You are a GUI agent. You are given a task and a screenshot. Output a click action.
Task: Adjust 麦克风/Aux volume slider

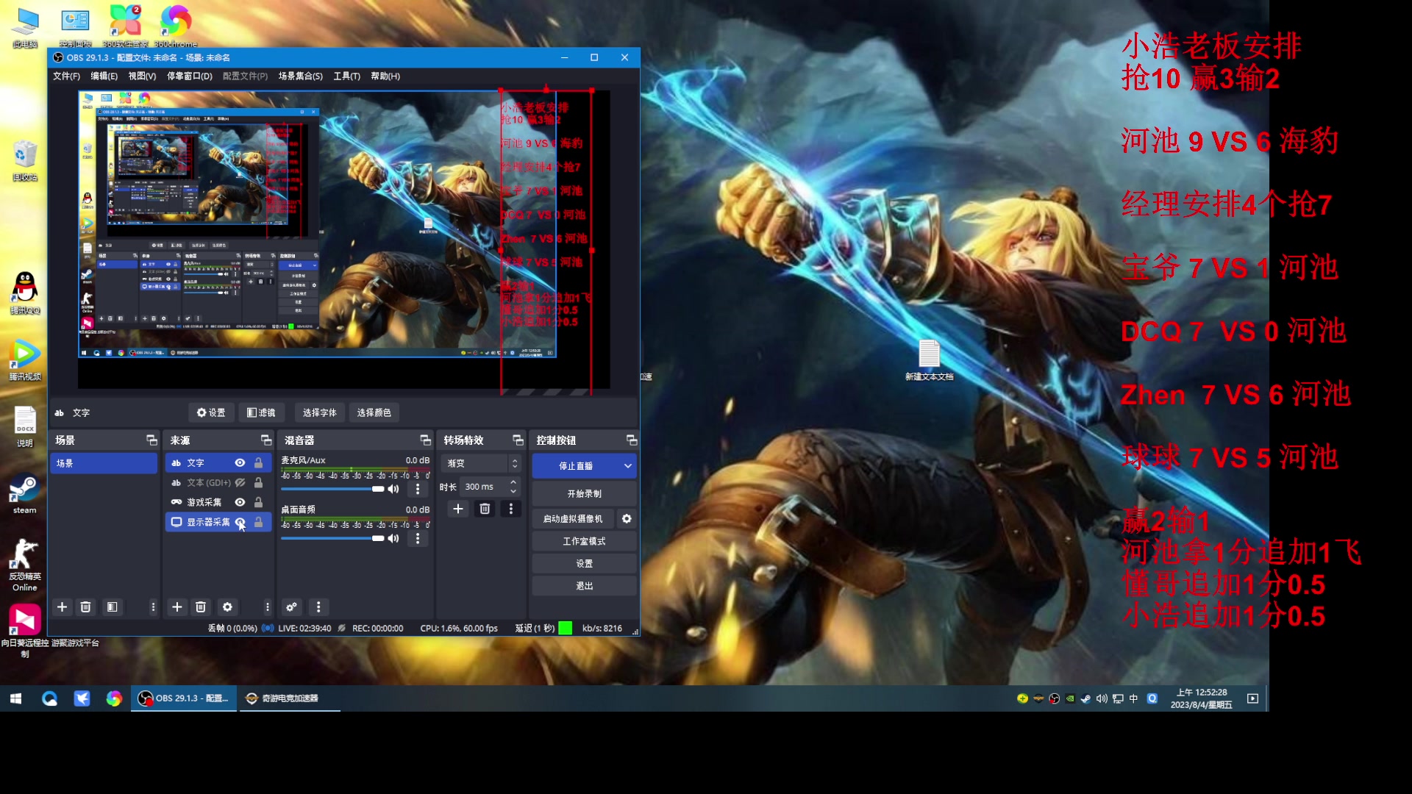coord(332,489)
